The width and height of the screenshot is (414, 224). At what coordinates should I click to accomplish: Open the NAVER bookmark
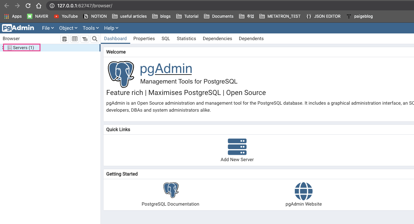pyautogui.click(x=38, y=16)
